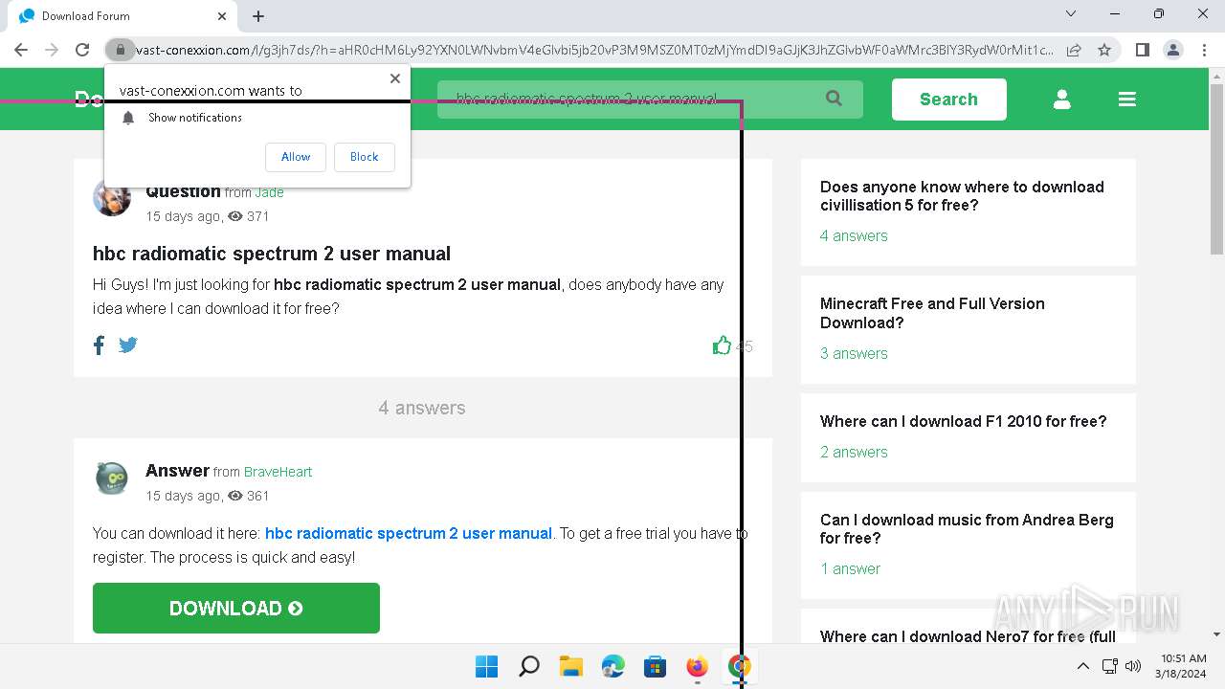Click BraveHeart's avatar image
1225x689 pixels.
click(112, 478)
